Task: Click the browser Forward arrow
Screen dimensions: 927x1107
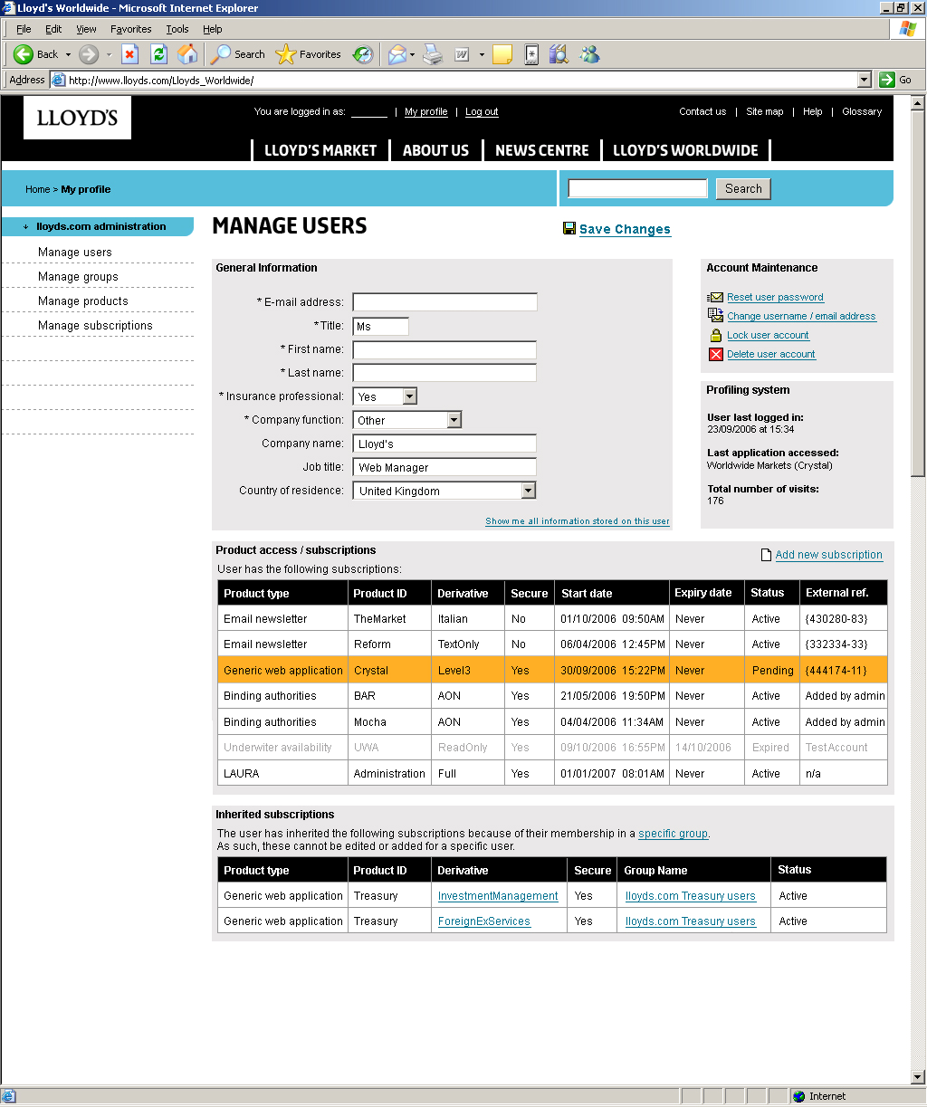Action: pyautogui.click(x=89, y=54)
